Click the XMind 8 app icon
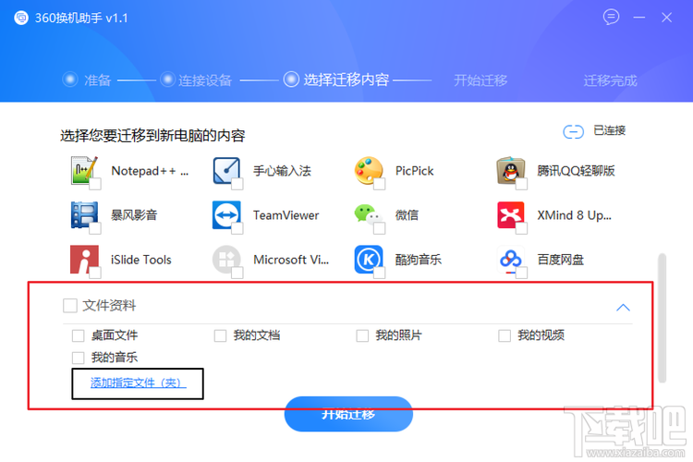 (x=510, y=215)
